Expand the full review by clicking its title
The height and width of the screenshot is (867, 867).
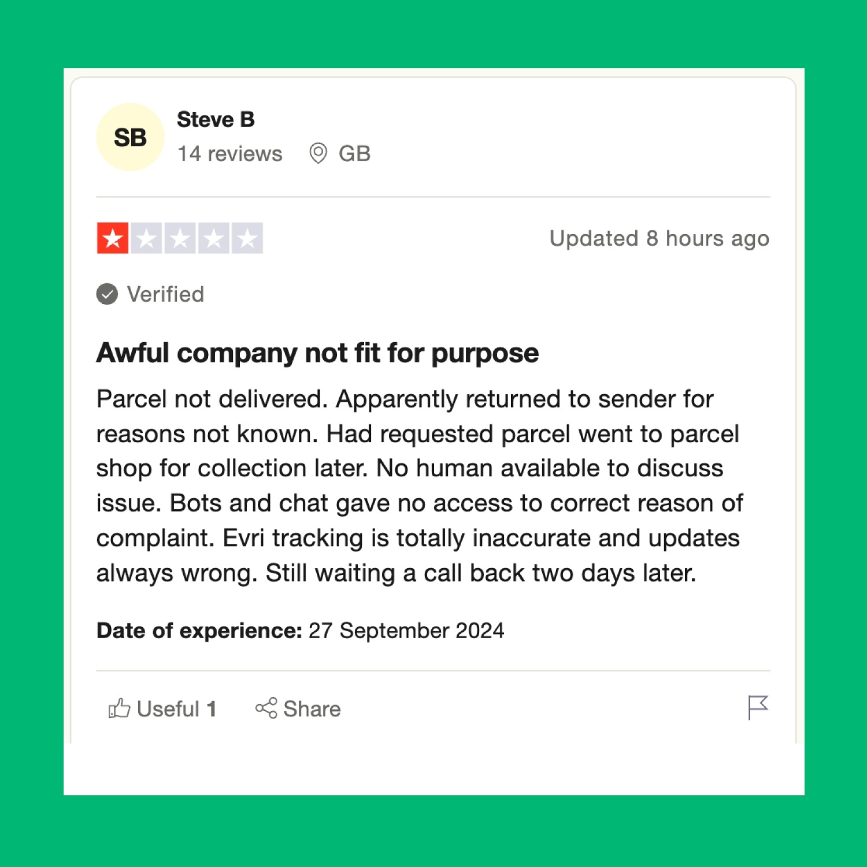[317, 352]
